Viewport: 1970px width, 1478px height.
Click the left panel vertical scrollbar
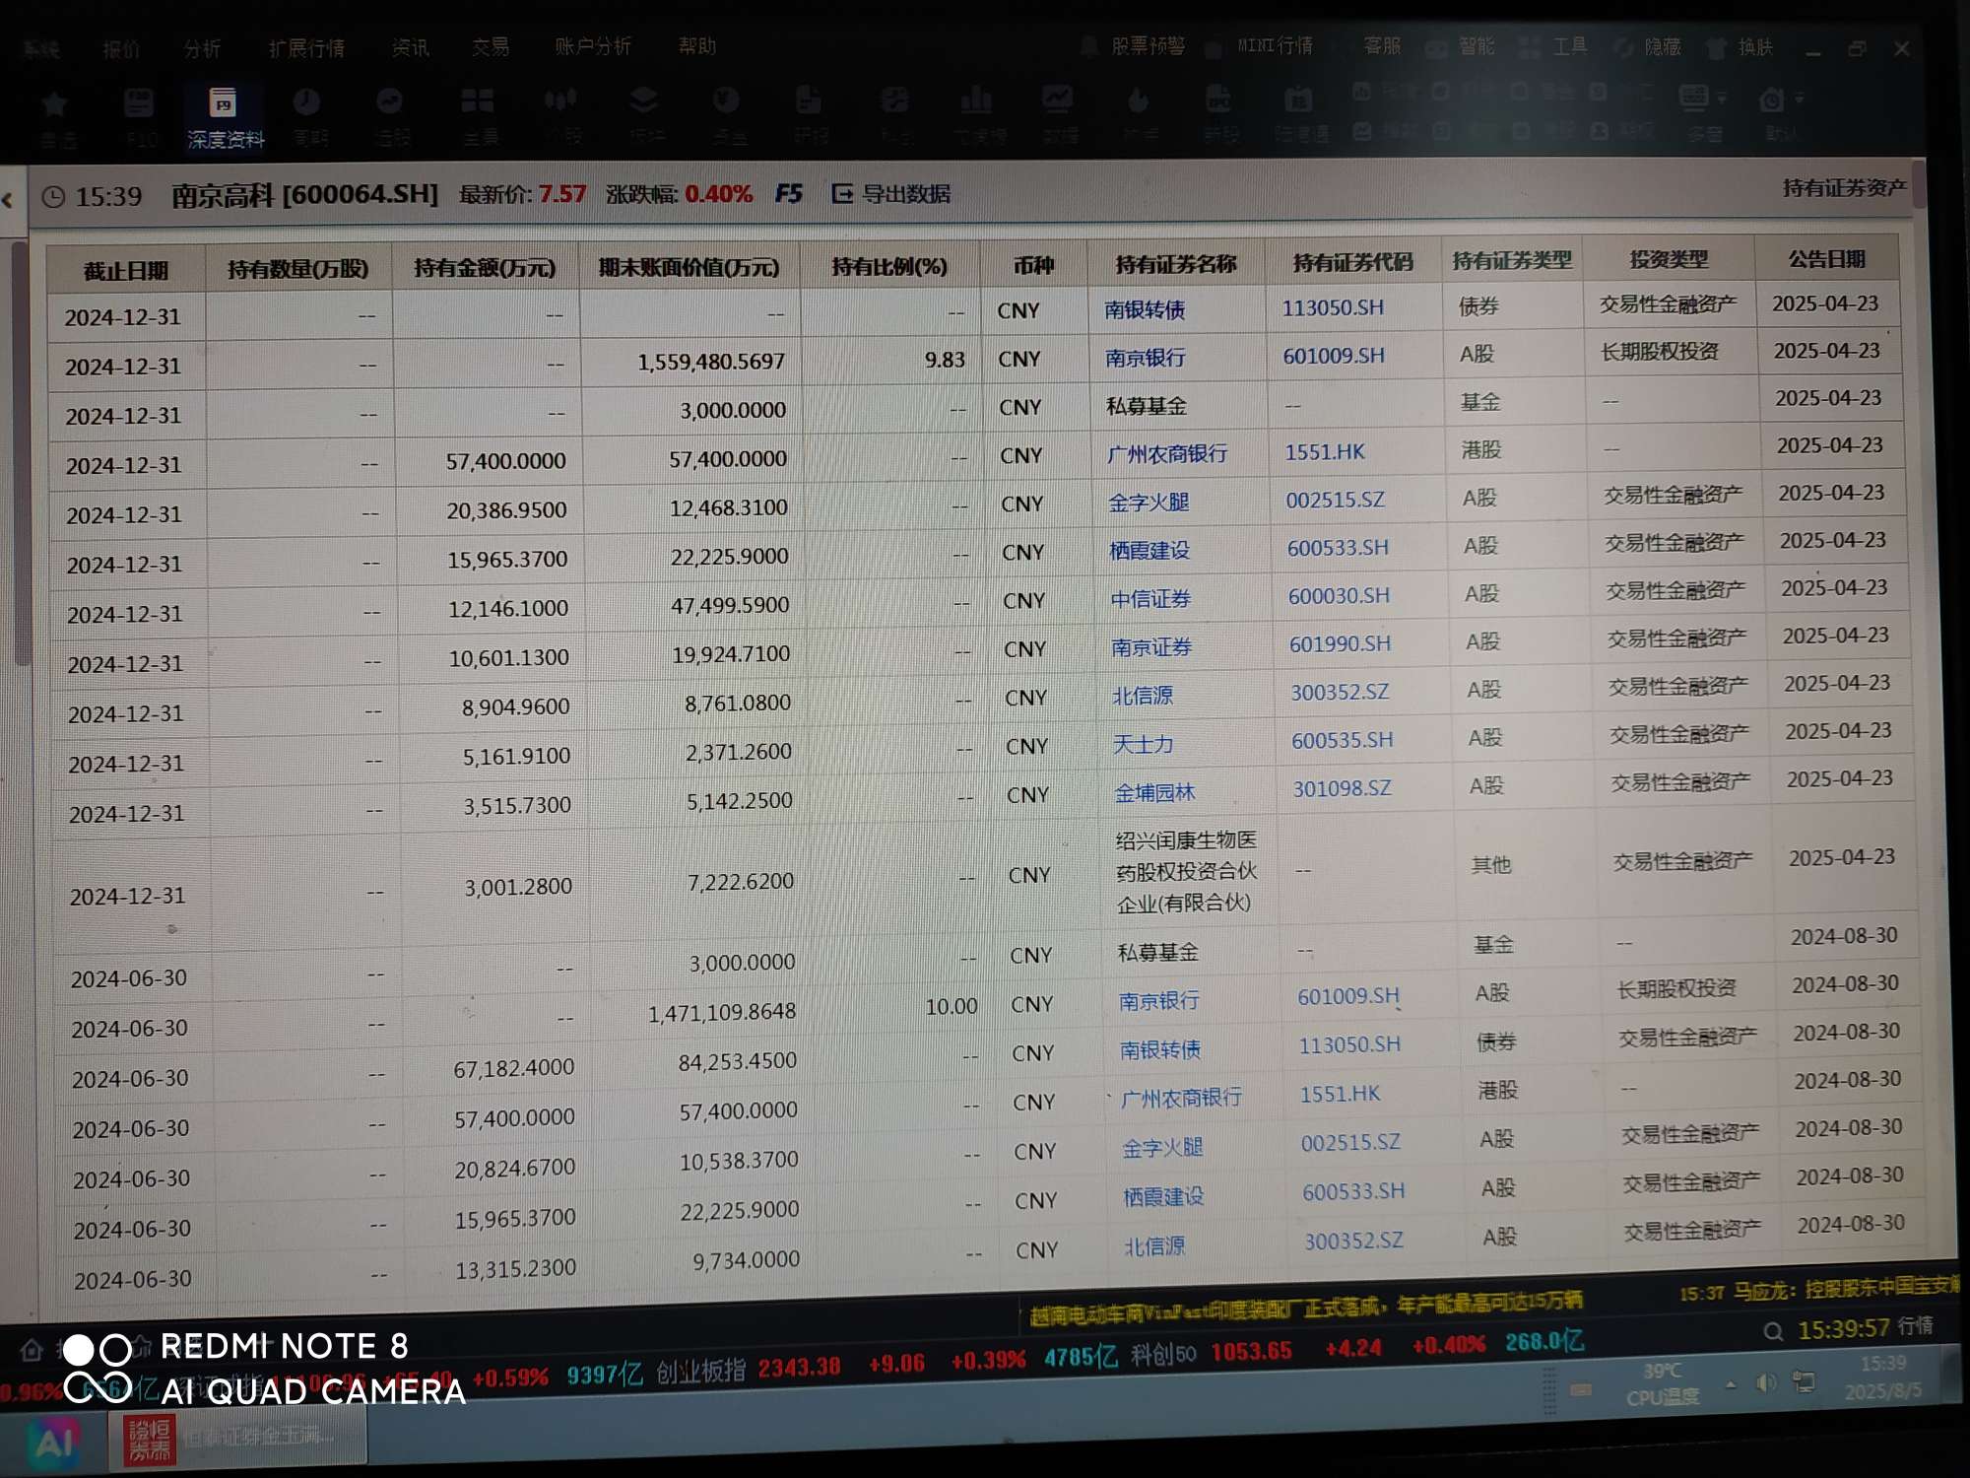coord(21,453)
